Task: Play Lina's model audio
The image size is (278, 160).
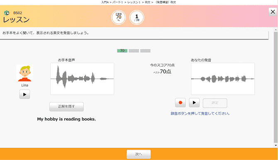Action: [24, 94]
